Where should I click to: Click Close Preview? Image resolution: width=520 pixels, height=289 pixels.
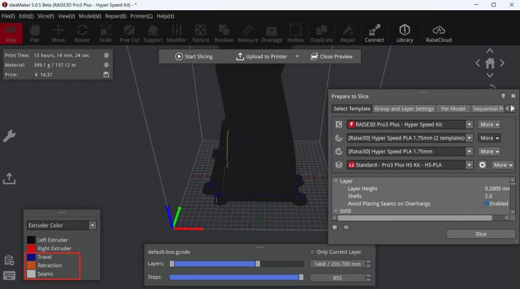[x=332, y=57]
